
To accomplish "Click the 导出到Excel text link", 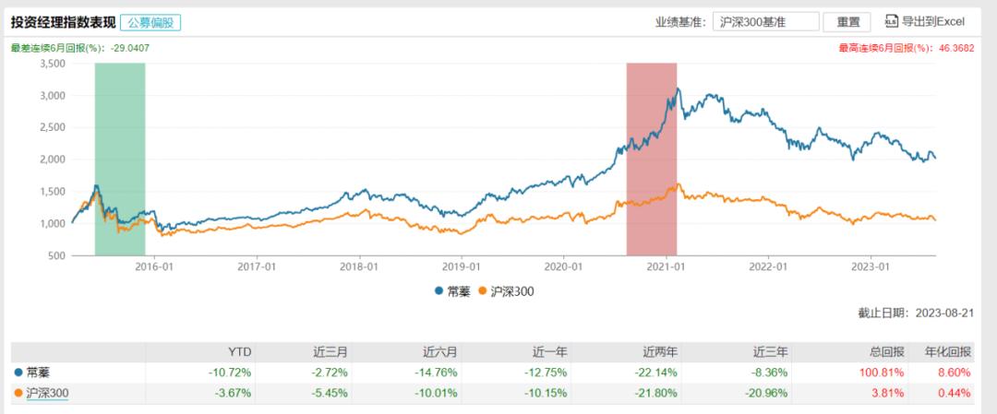I will click(x=932, y=21).
